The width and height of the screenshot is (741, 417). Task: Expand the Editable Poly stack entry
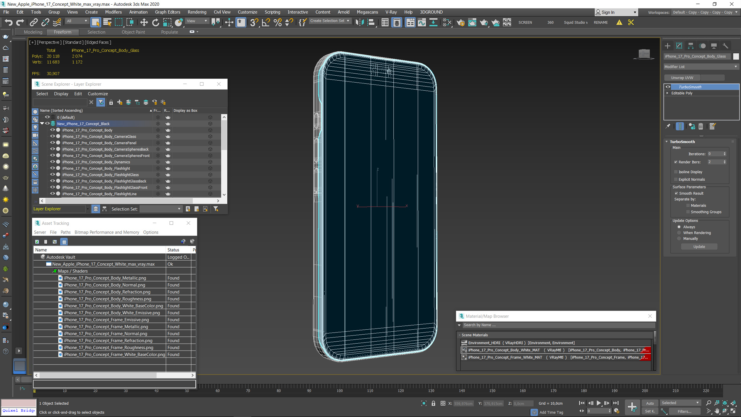[667, 93]
